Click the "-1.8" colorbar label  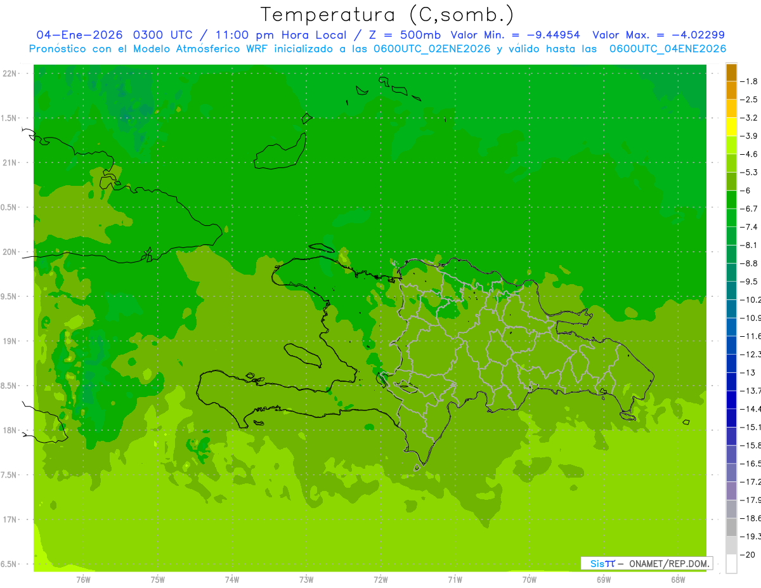(750, 81)
